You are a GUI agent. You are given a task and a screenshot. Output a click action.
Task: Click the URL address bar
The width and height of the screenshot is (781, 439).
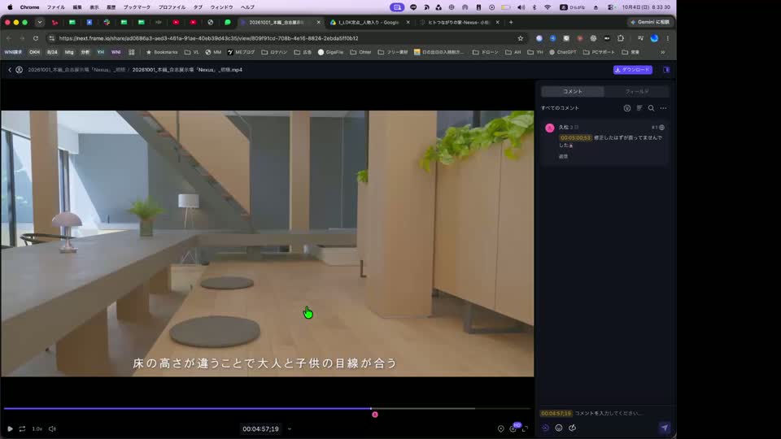pyautogui.click(x=286, y=38)
